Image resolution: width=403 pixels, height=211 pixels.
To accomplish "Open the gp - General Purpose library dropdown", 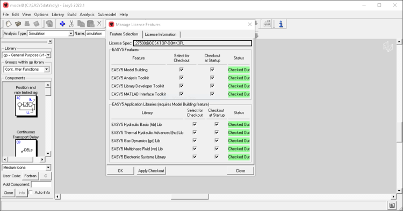I will (48, 55).
